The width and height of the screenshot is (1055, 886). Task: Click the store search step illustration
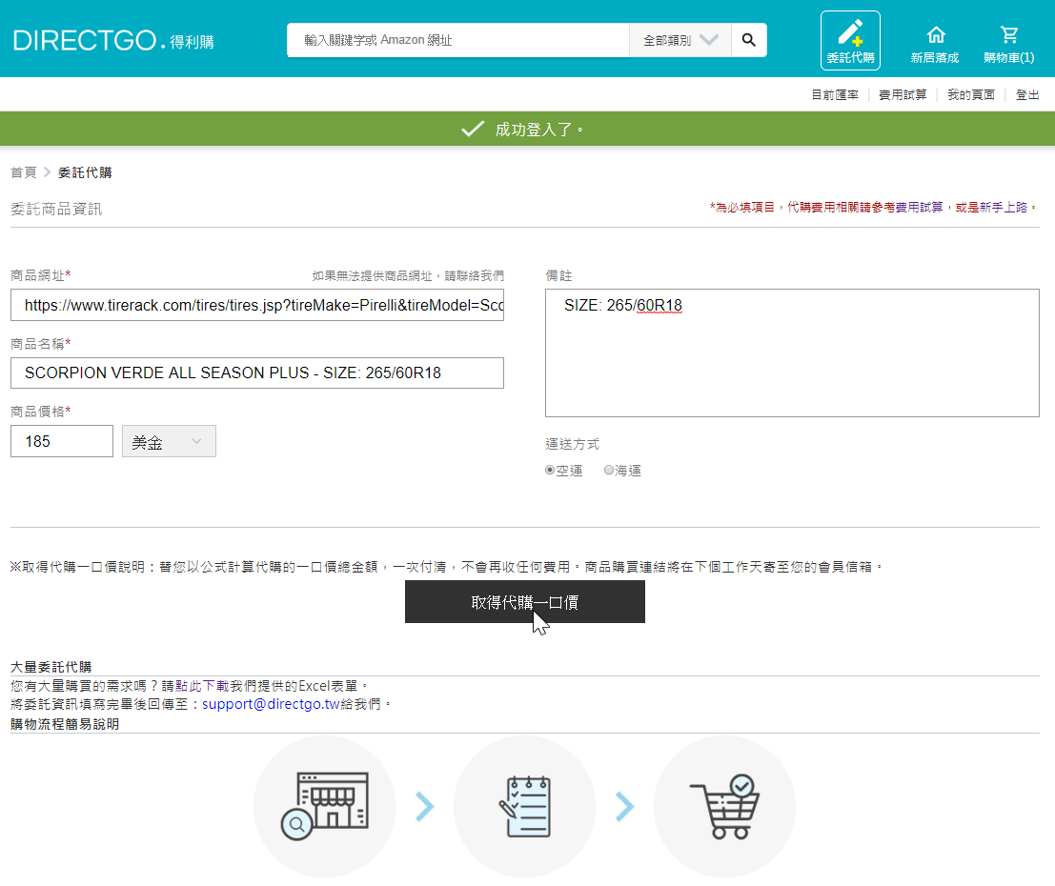[x=324, y=806]
